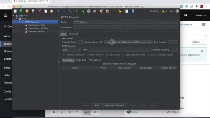Click the large grey Stop icon
Image resolution: width=210 pixels, height=118 pixels.
(x=89, y=11)
